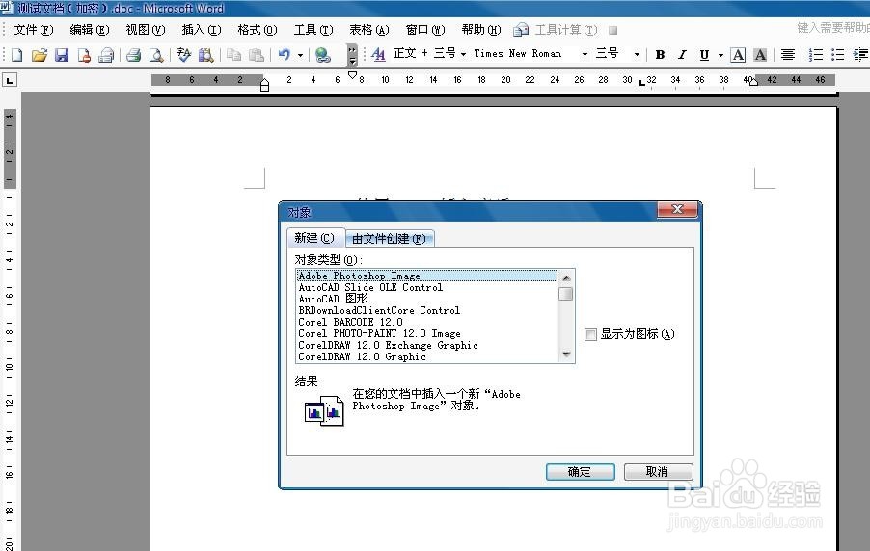
Task: Toggle italic formatting
Action: 682,54
